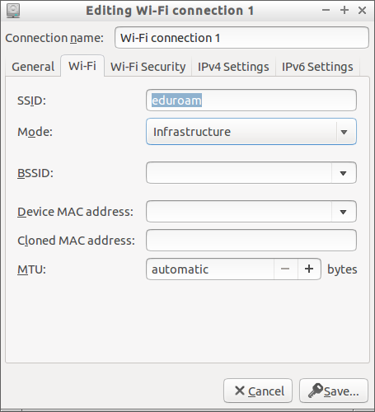This screenshot has width=375, height=412.
Task: Click the SSID label
Action: click(x=31, y=101)
